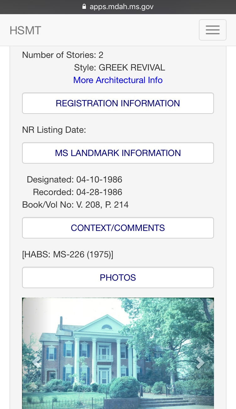Show previous photo with left carousel arrow
Image resolution: width=236 pixels, height=409 pixels.
tap(36, 362)
